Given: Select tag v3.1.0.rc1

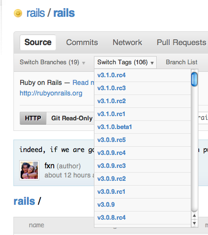Looking at the screenshot, I should (142, 114).
